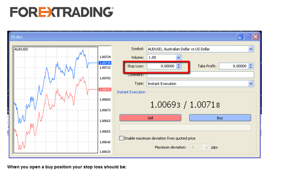Decrease Stop Loss using down arrow
283x176 pixels.
[178, 68]
